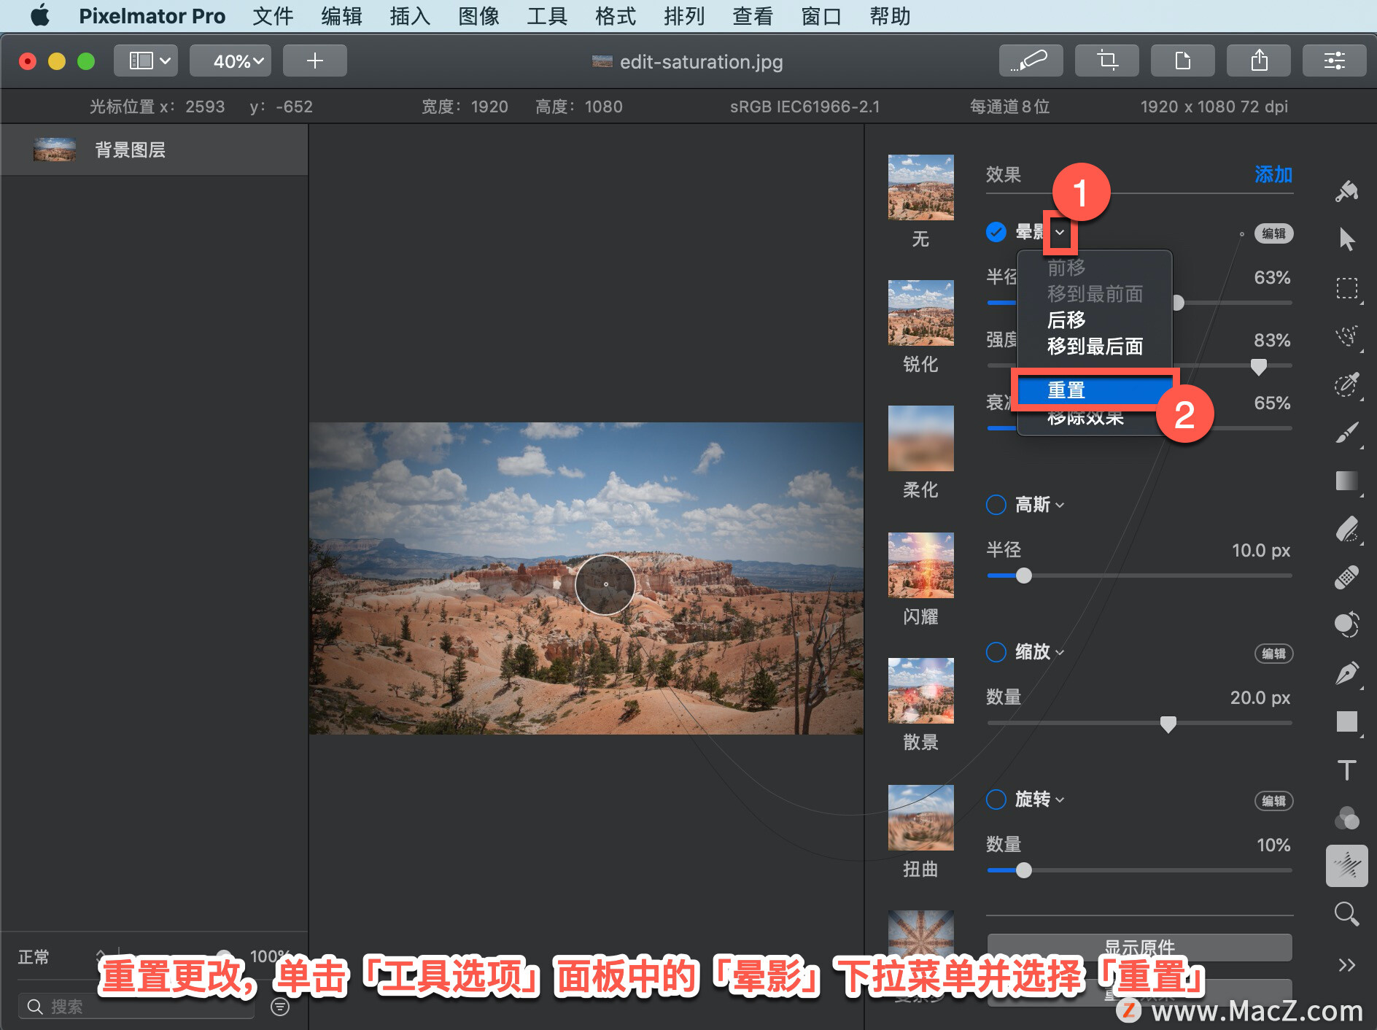Click the 显示原件 button
This screenshot has height=1030, width=1377.
pos(1139,948)
